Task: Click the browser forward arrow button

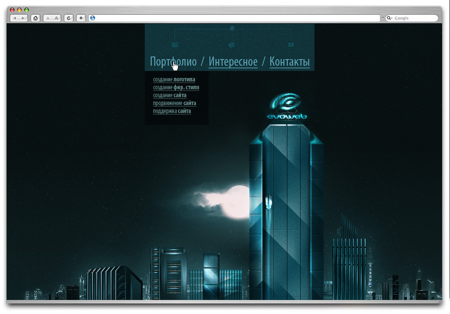Action: tap(23, 18)
